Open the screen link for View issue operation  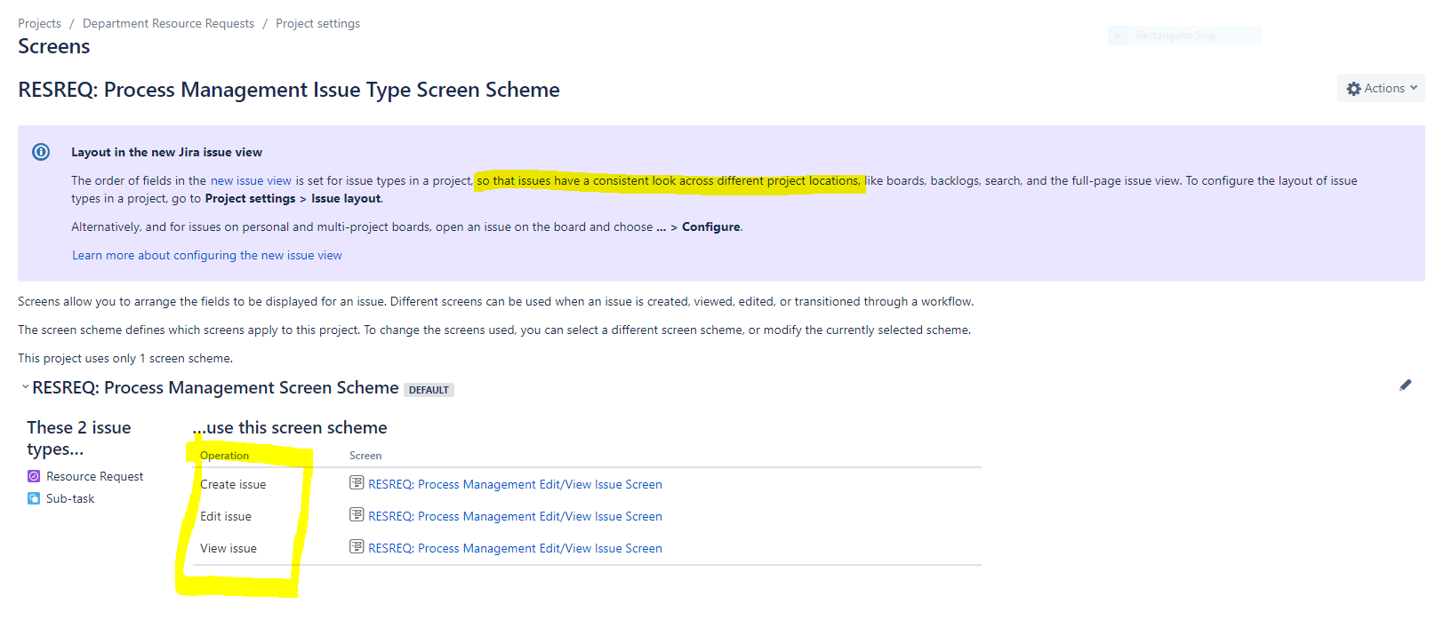(x=515, y=548)
